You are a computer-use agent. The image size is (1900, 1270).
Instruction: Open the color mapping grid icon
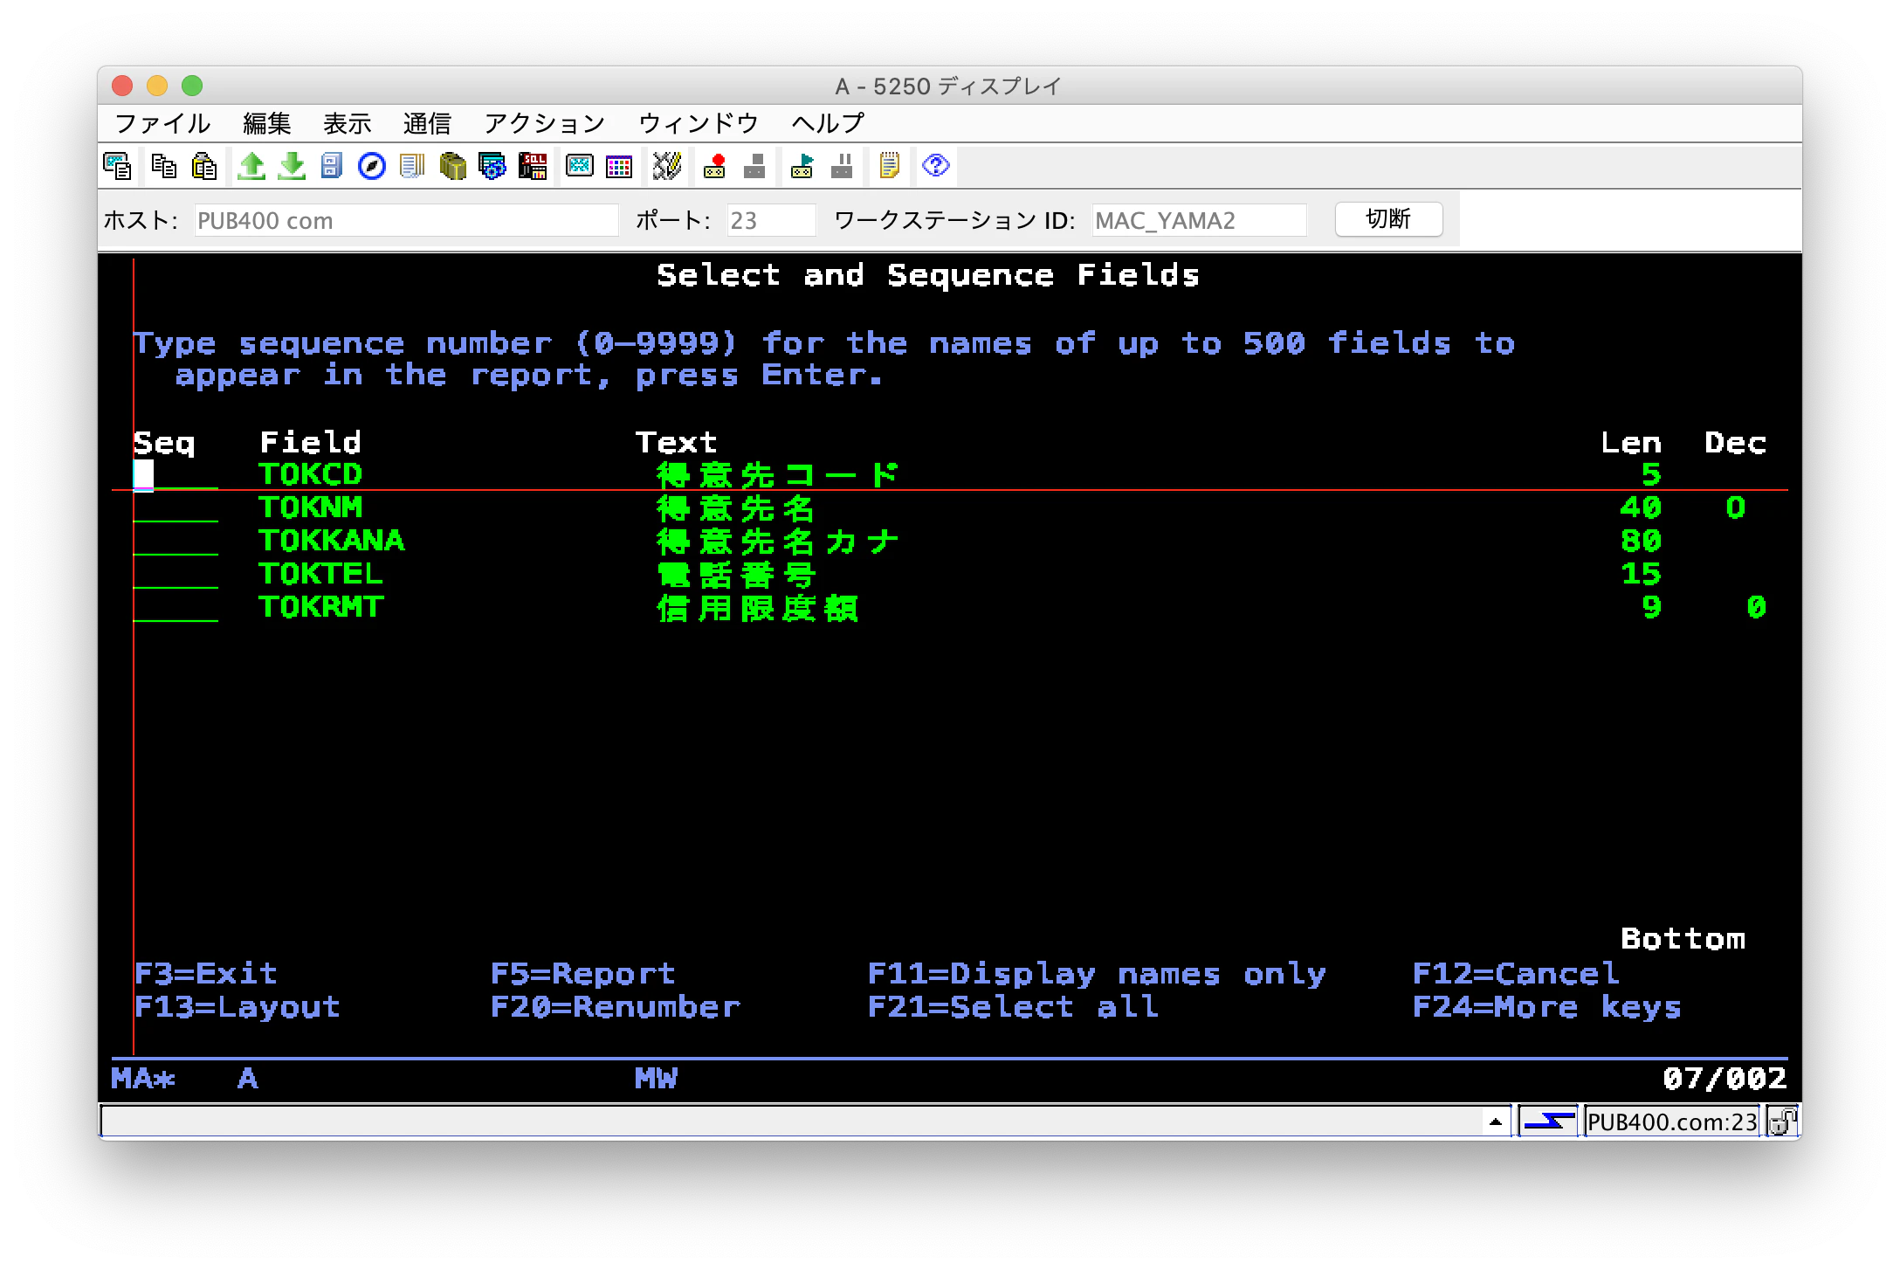point(619,166)
